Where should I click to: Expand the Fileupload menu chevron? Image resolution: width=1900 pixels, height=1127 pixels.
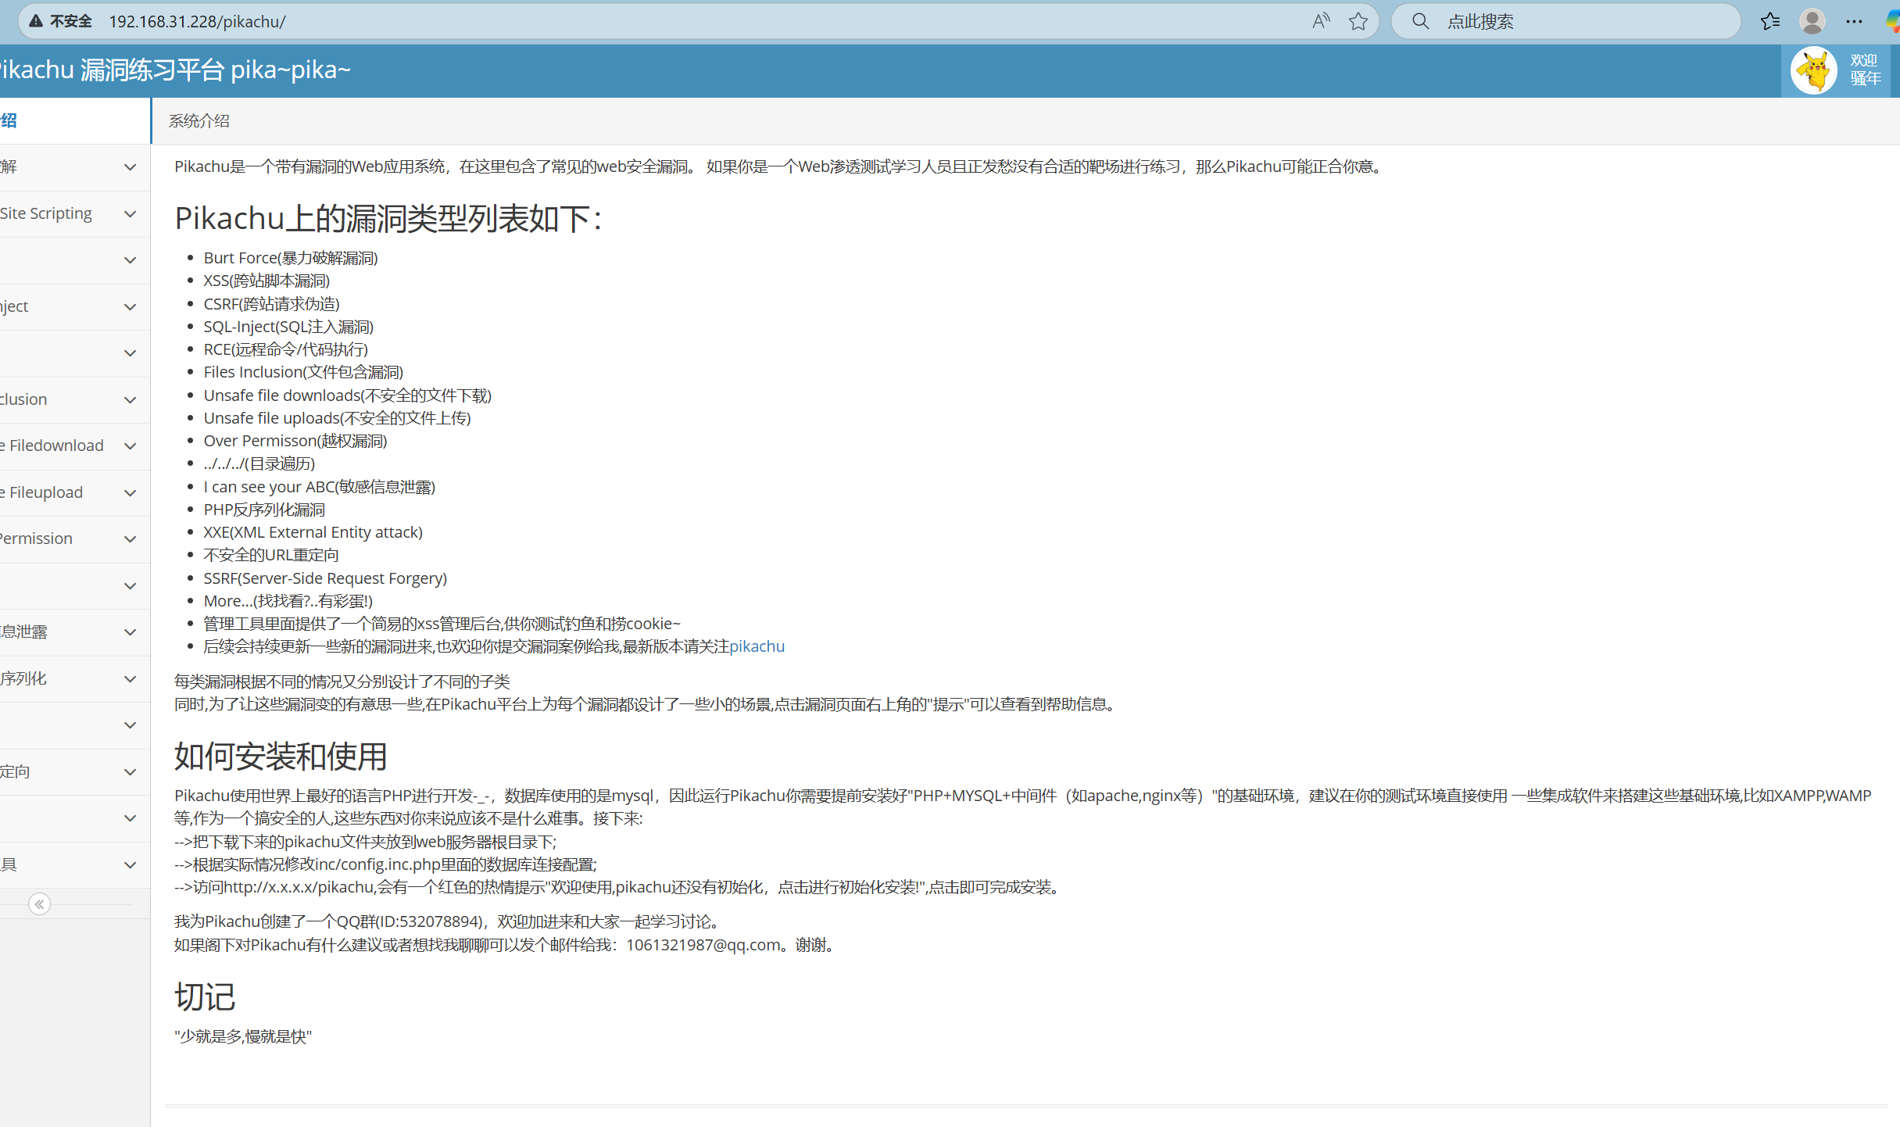click(131, 493)
